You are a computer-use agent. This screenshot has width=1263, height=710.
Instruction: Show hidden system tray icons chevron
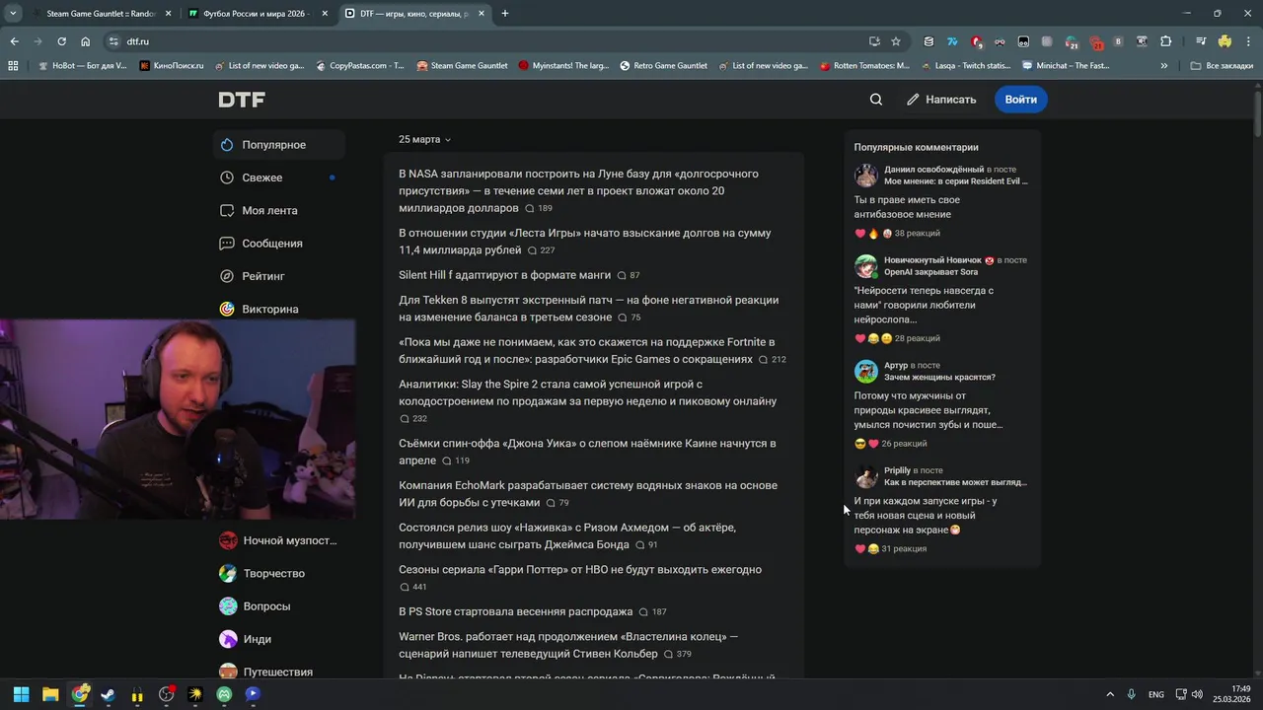(x=1110, y=694)
